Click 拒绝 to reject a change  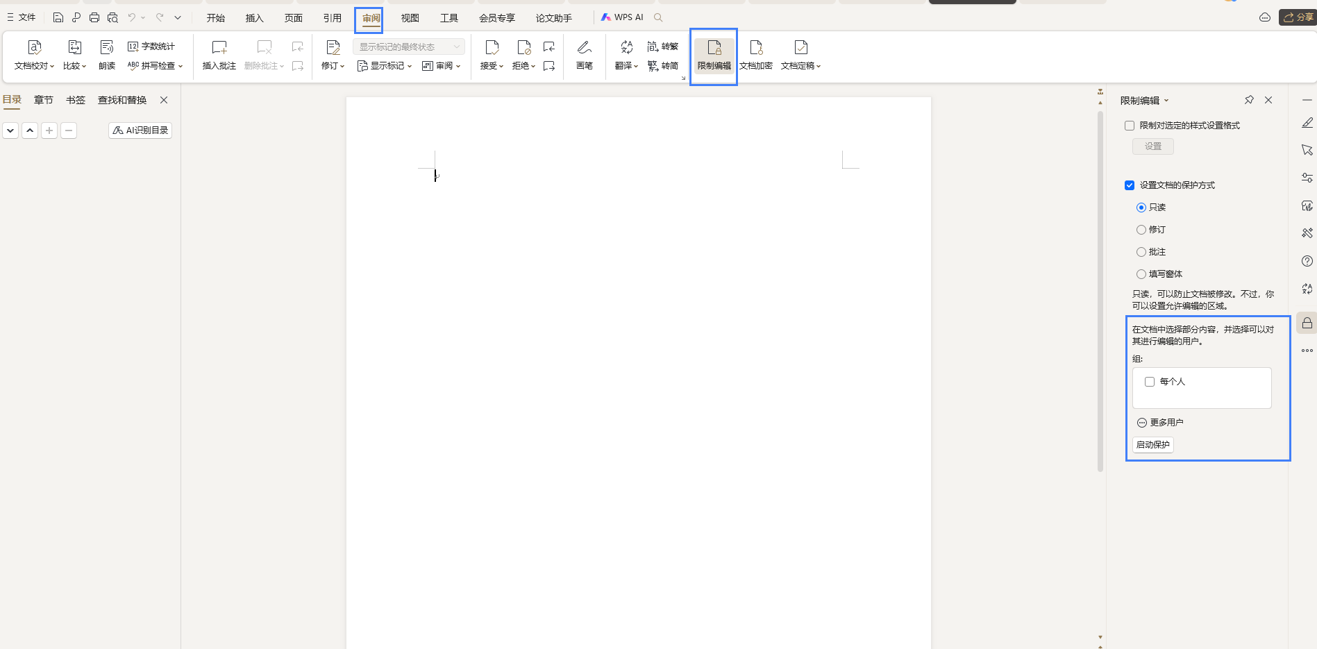coord(523,56)
